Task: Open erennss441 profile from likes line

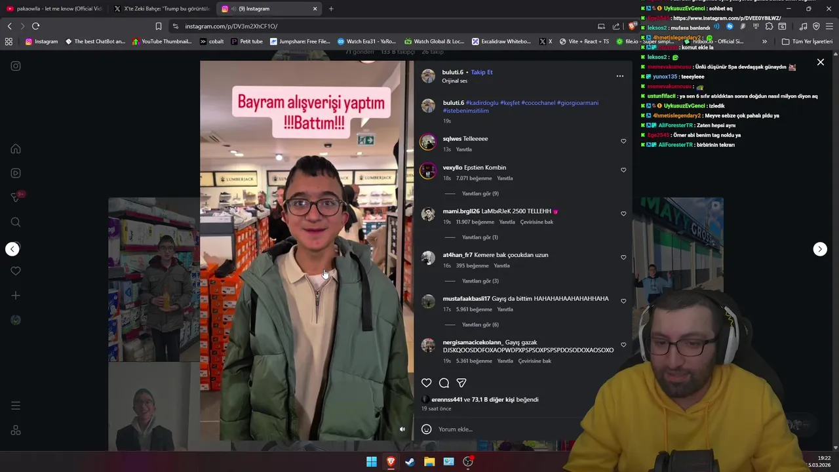Action: click(447, 400)
